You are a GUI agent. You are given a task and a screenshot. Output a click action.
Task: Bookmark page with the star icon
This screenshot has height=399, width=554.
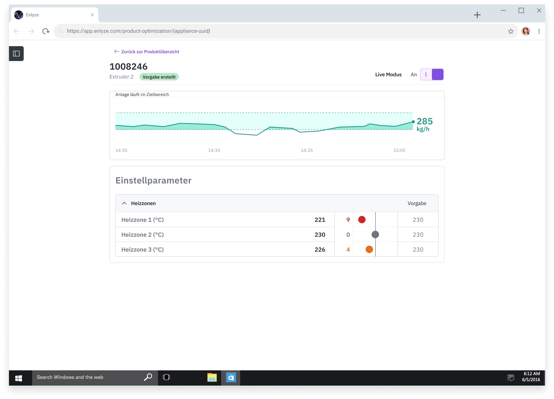510,31
